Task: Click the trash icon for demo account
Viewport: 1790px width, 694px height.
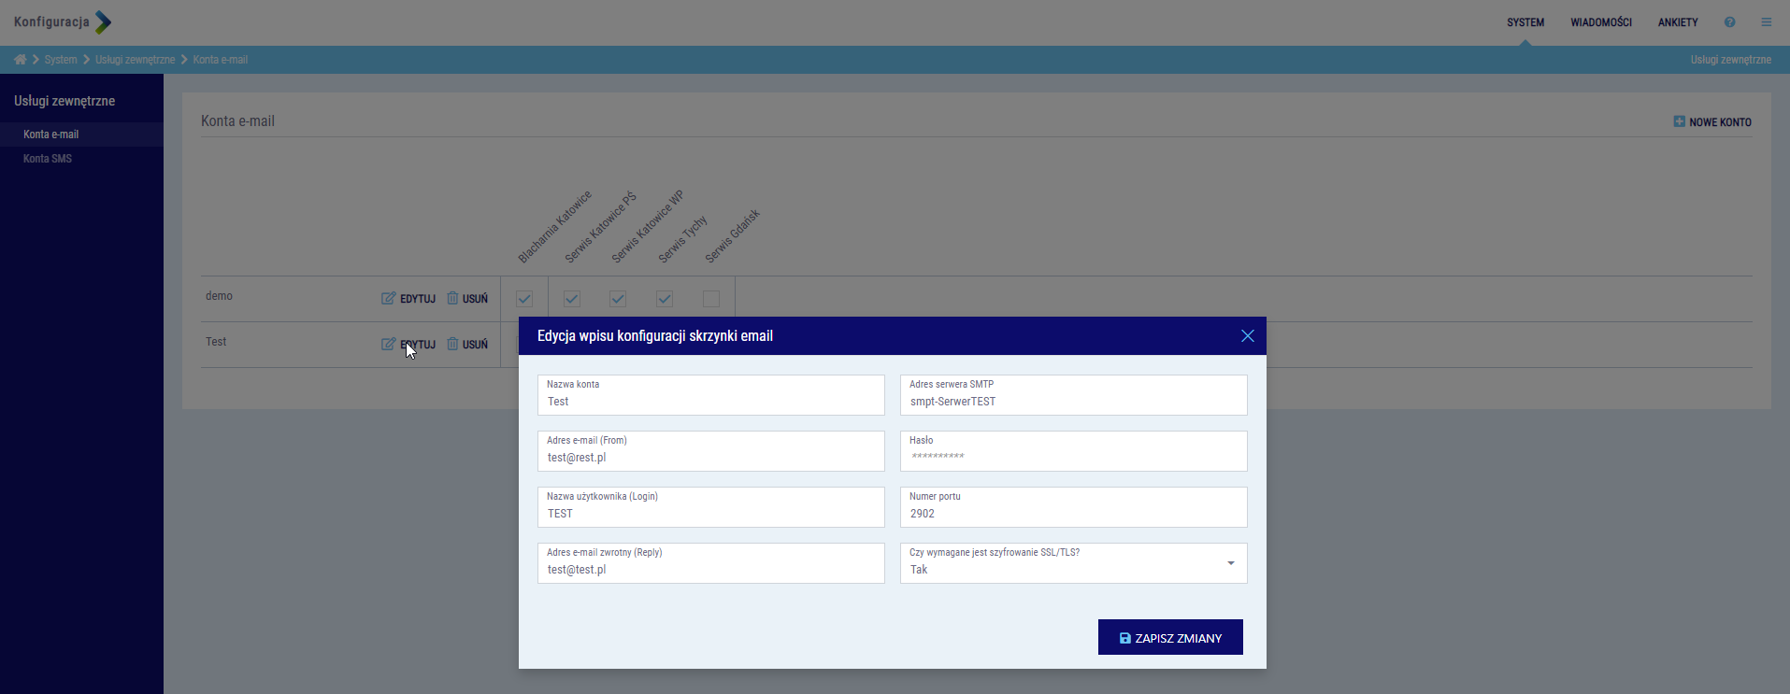Action: click(452, 299)
